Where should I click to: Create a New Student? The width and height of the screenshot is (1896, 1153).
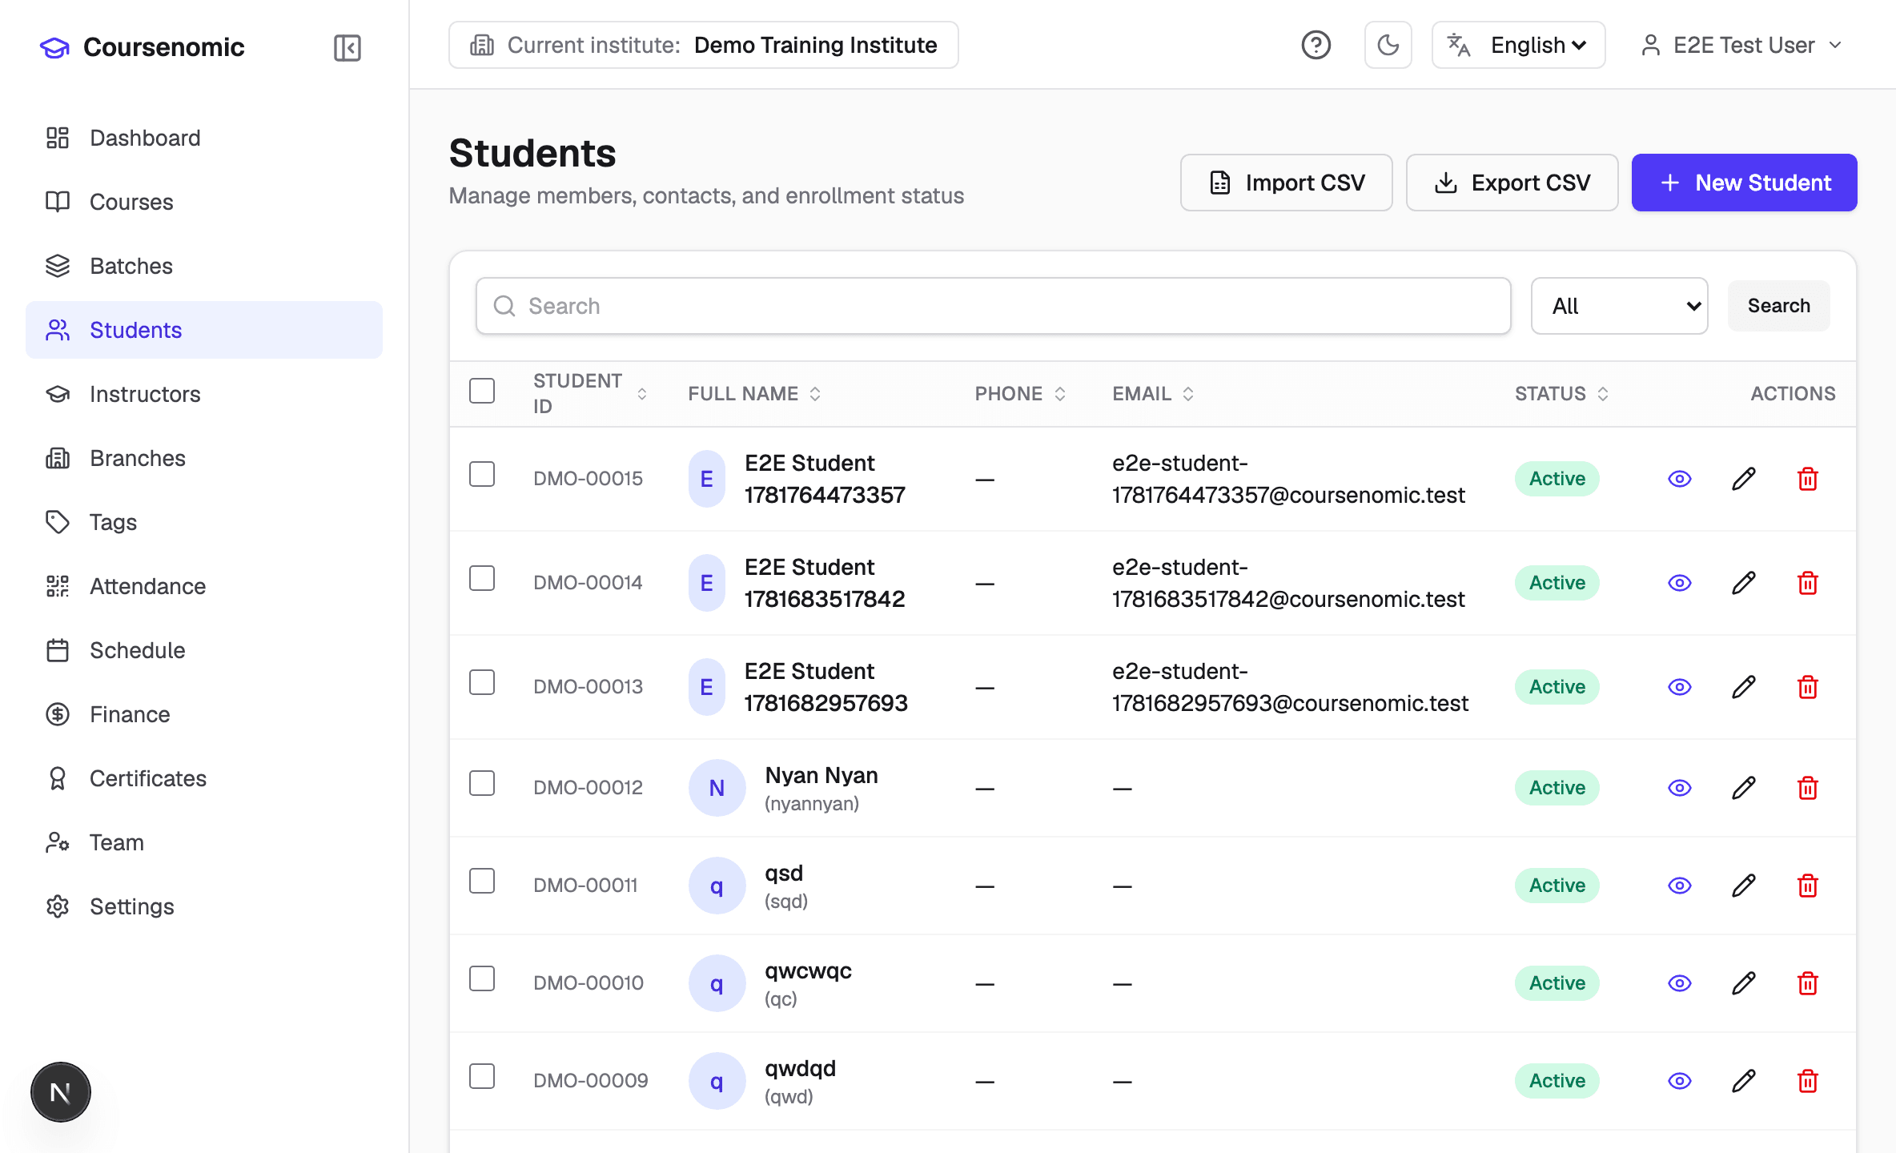click(x=1744, y=183)
